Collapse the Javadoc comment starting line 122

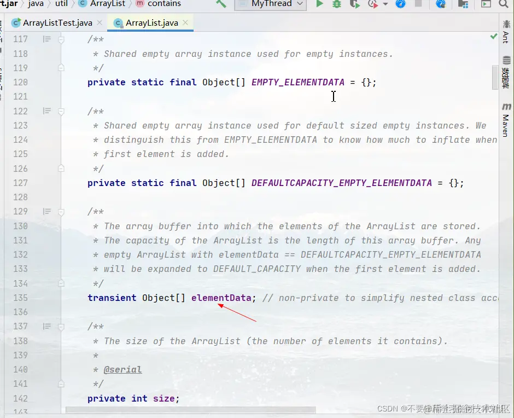pyautogui.click(x=61, y=112)
